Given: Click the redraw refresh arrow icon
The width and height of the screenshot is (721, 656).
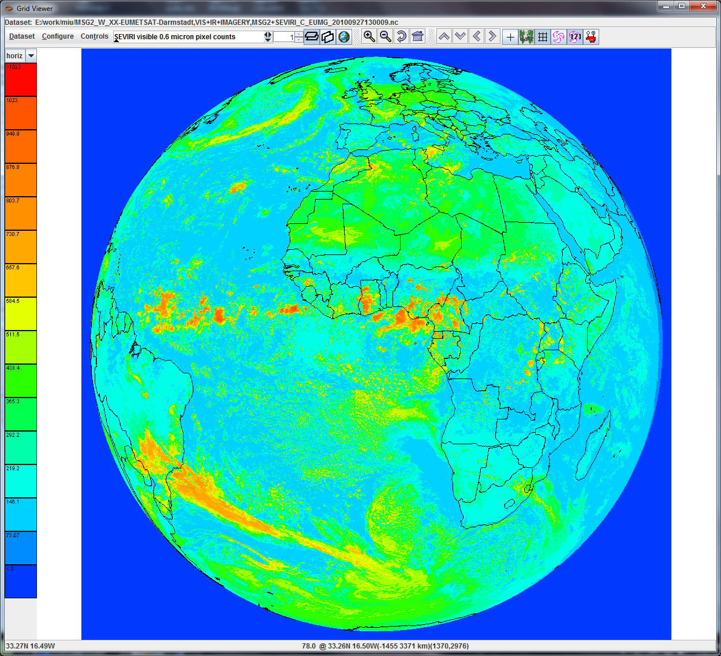Looking at the screenshot, I should (x=401, y=37).
